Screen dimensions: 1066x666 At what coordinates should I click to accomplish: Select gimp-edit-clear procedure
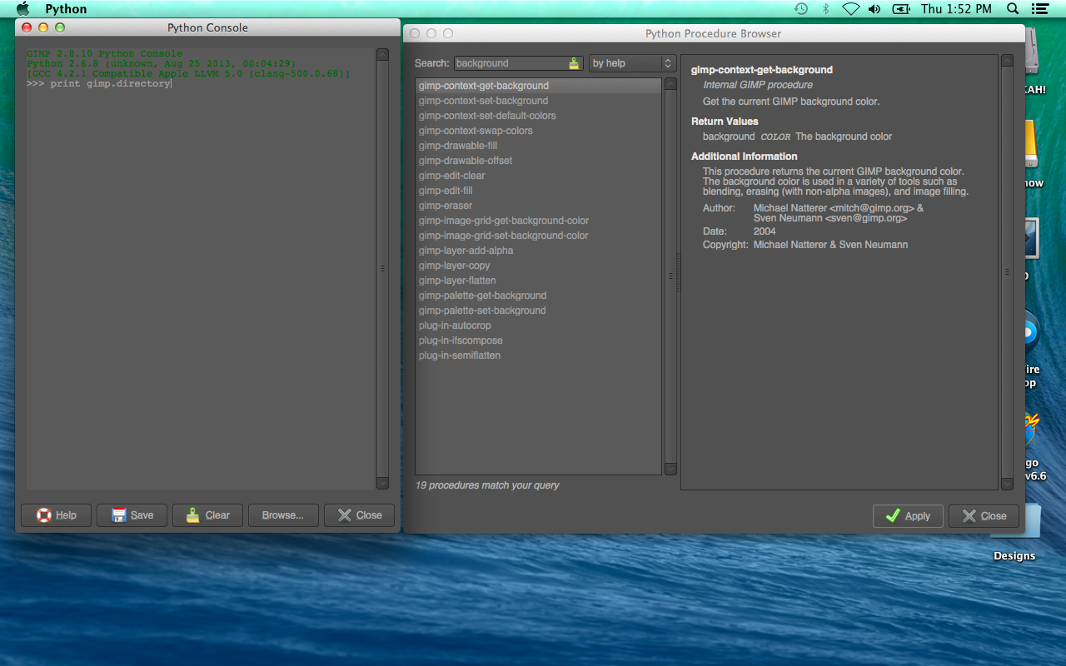pos(538,176)
